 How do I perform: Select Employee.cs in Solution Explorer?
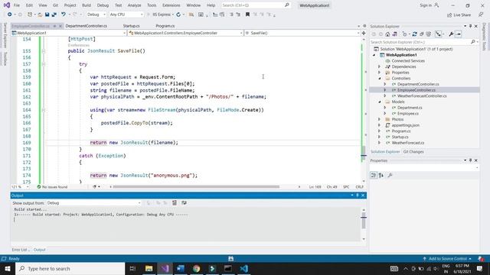[408, 114]
